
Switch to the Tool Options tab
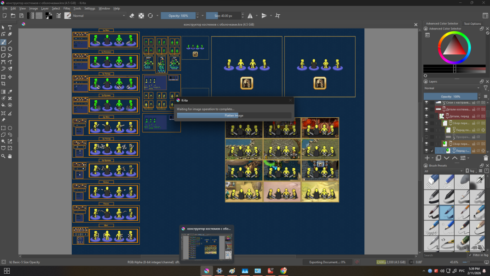[x=472, y=23]
